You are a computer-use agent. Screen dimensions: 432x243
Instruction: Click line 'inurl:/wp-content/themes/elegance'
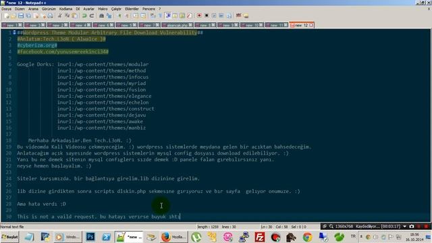(104, 96)
